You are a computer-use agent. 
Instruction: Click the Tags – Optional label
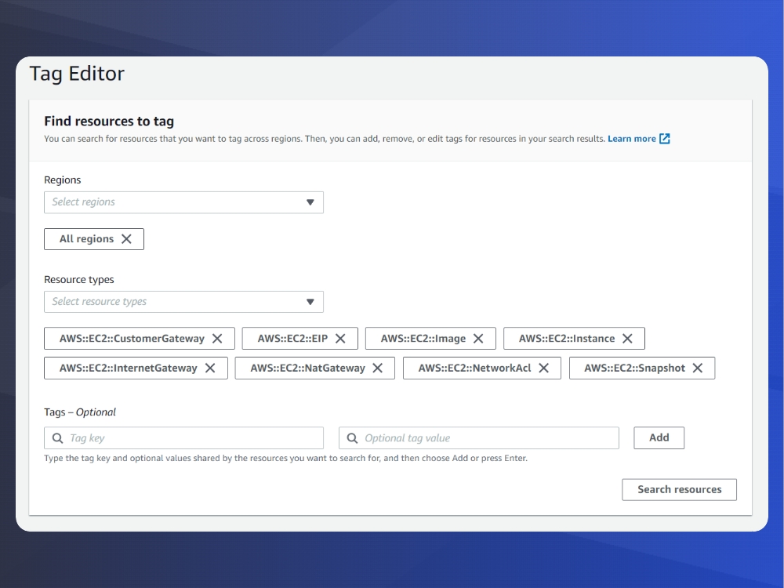[80, 412]
